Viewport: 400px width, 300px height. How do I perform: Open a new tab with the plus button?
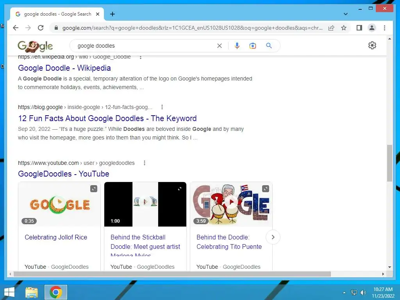pyautogui.click(x=112, y=14)
